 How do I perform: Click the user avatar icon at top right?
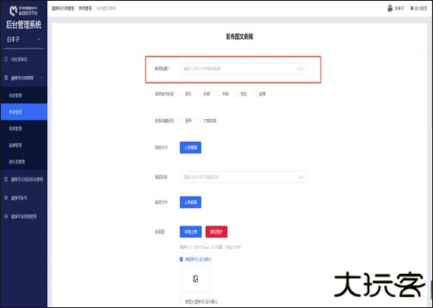(x=390, y=8)
